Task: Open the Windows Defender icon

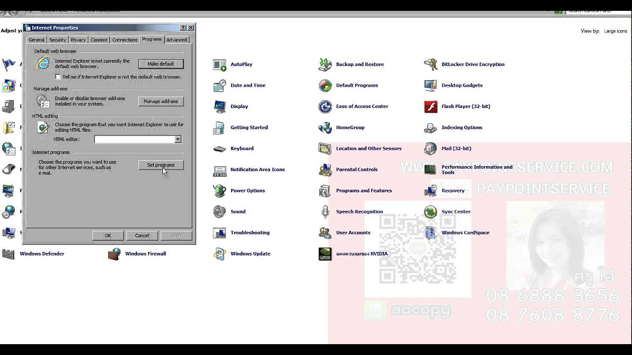Action: [x=8, y=254]
